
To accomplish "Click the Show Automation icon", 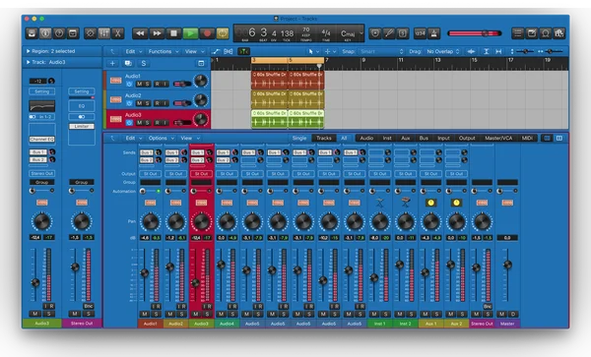I will point(215,51).
